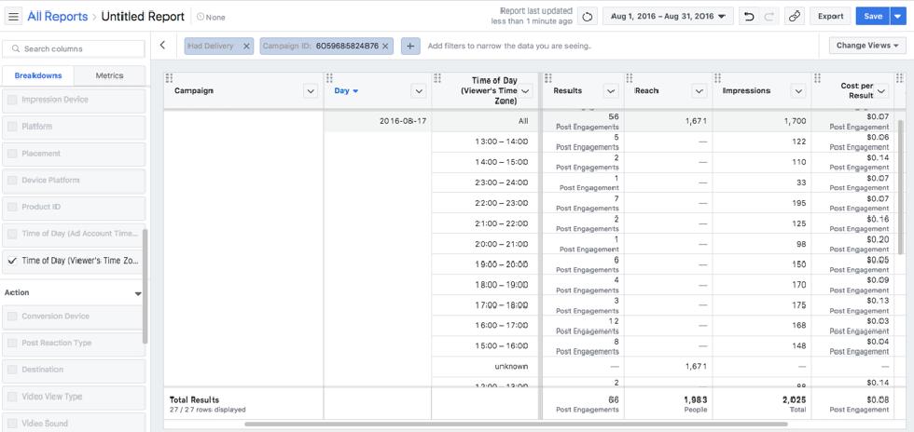Viewport: 914px width, 432px height.
Task: Click the undo arrow icon
Action: (749, 17)
